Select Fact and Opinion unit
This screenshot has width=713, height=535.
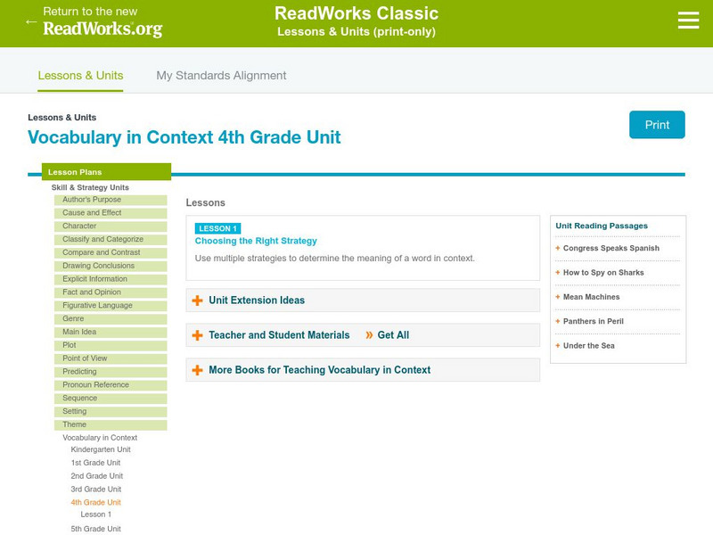(111, 292)
